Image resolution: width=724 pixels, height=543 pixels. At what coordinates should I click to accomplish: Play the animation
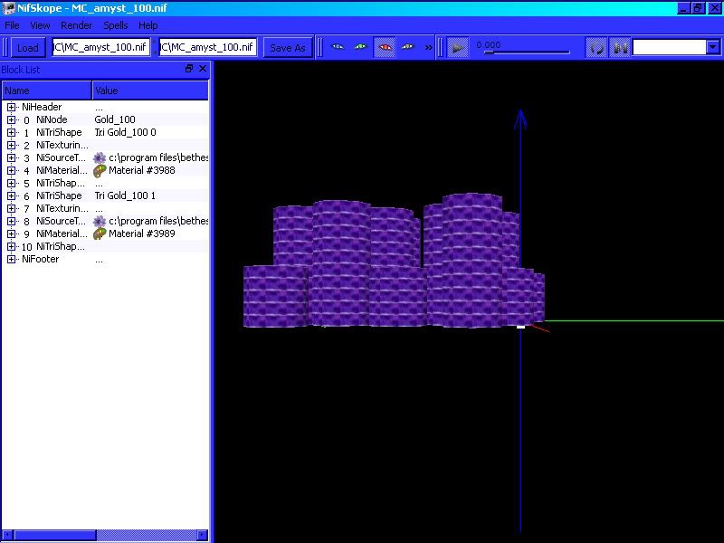(458, 48)
